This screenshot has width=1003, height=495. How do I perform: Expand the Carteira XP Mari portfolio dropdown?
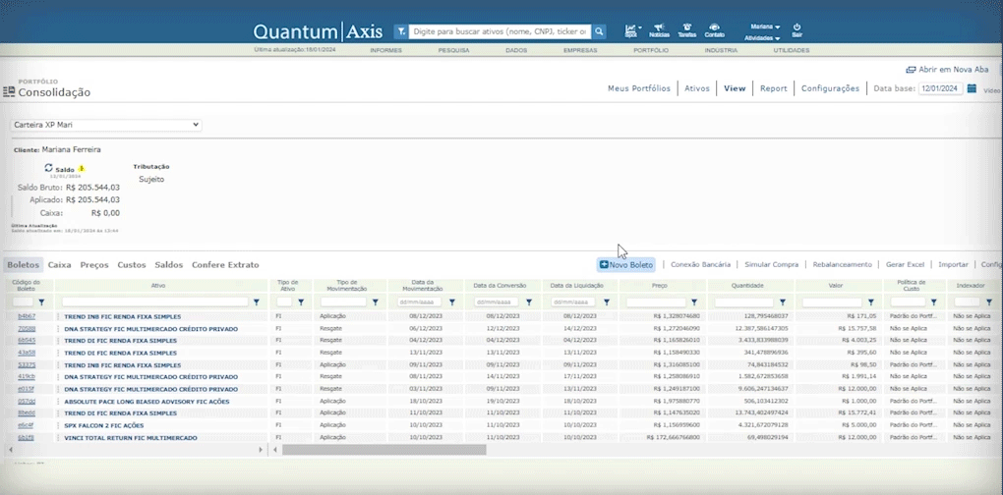click(x=106, y=125)
